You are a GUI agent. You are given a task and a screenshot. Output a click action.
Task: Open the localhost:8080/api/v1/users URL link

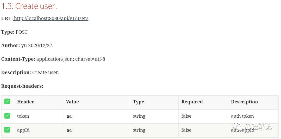[x=51, y=19]
